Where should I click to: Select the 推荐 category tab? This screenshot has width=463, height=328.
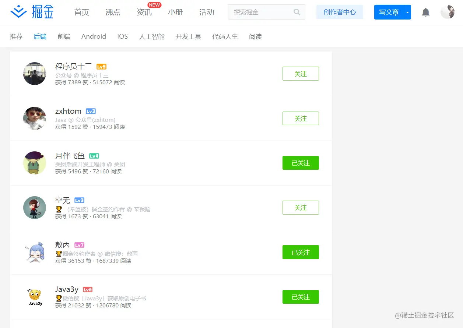click(x=16, y=36)
